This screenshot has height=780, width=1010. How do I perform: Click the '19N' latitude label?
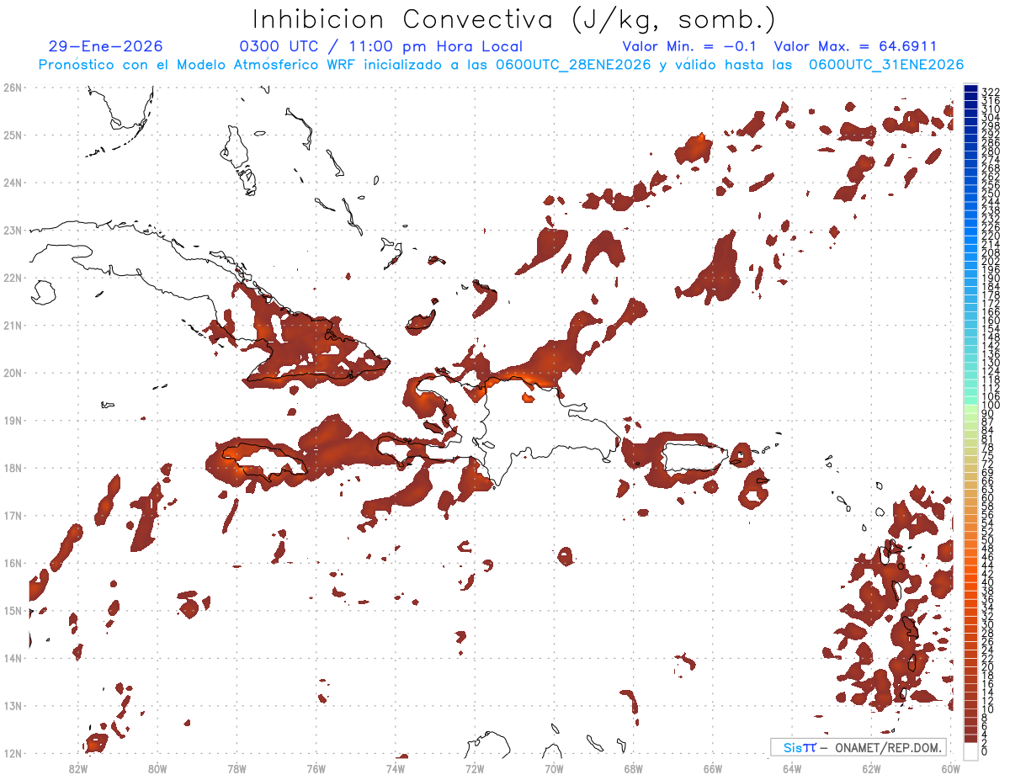click(13, 420)
